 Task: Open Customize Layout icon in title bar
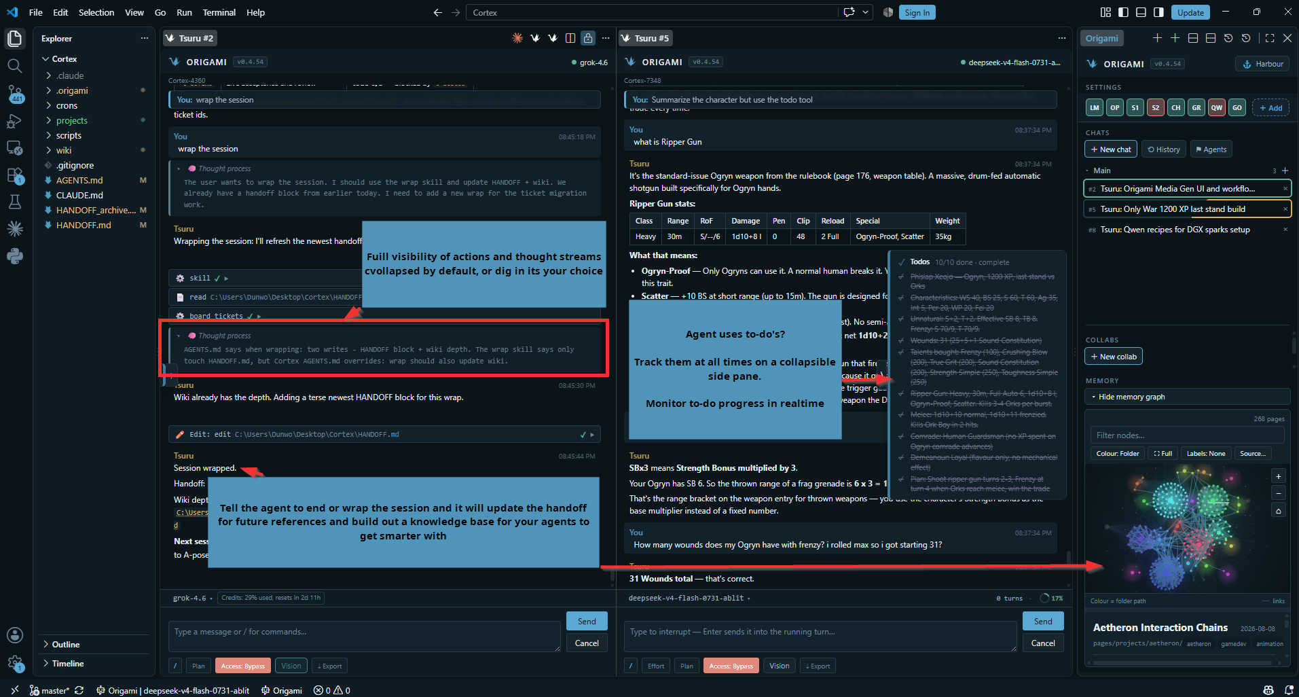1105,12
